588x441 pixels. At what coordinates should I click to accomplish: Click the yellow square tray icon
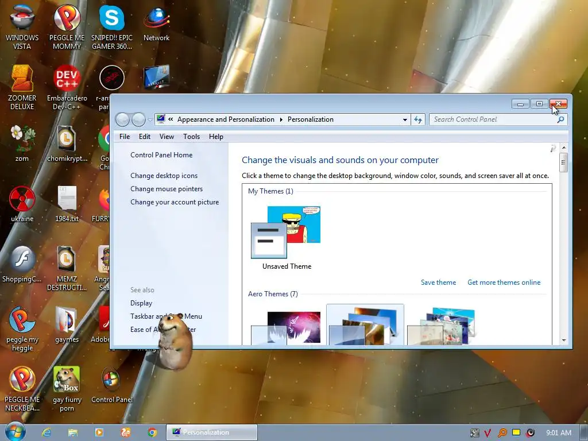coord(516,432)
